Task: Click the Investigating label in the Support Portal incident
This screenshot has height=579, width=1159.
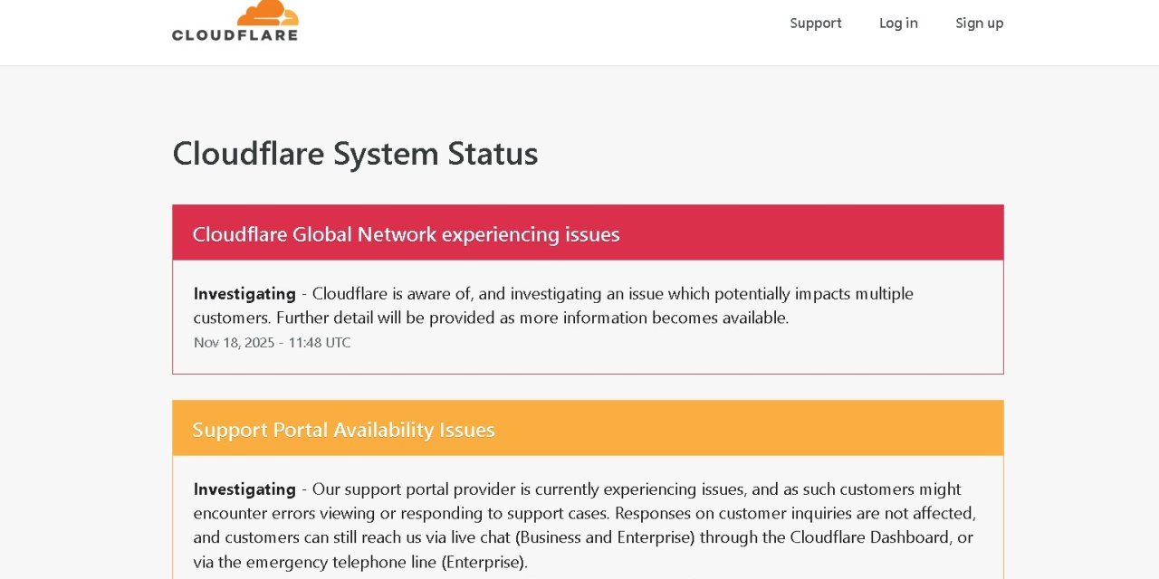Action: [x=244, y=489]
